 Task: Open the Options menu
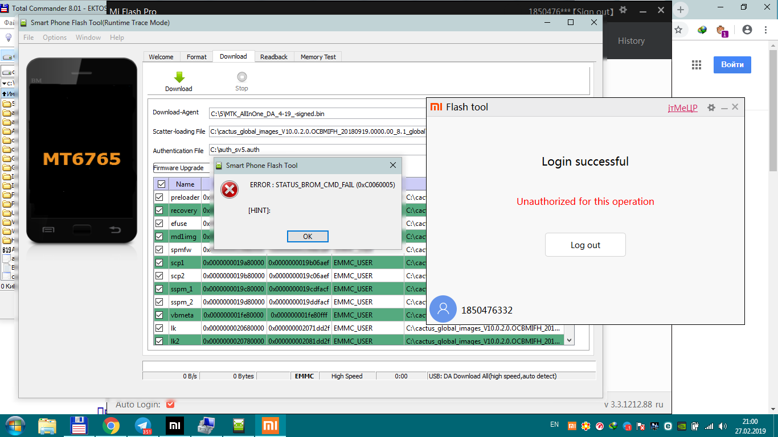click(x=55, y=38)
